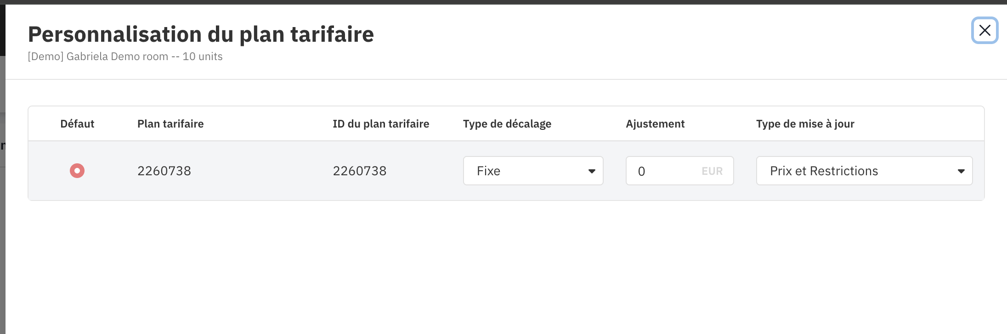Screen dimensions: 1007x334
Task: Click the ID du plan tarifaire value 2260738
Action: [359, 171]
